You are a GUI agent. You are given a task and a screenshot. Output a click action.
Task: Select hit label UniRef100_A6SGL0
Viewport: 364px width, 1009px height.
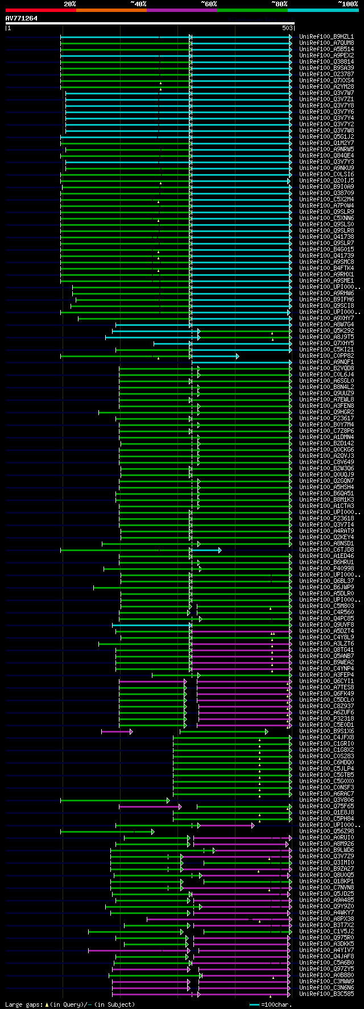(326, 381)
